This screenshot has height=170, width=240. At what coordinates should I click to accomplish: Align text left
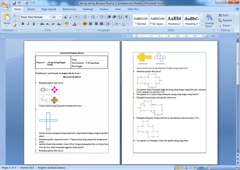click(85, 24)
